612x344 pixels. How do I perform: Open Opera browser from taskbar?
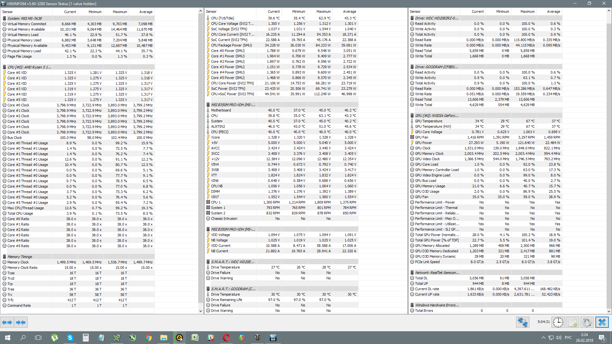[x=226, y=338]
